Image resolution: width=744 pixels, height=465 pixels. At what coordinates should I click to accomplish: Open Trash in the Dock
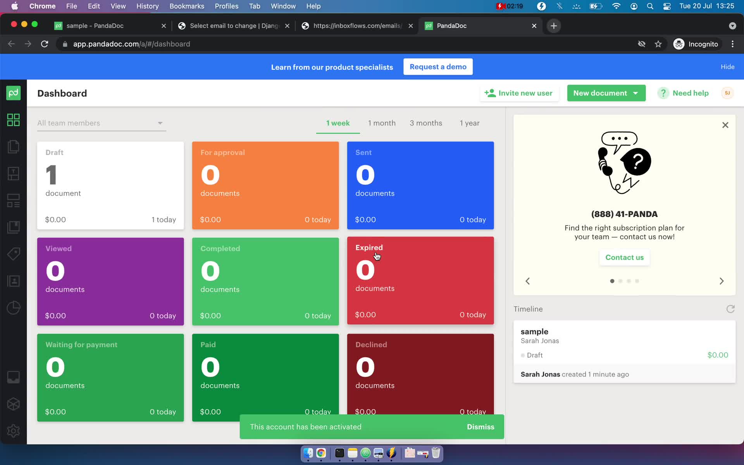436,453
